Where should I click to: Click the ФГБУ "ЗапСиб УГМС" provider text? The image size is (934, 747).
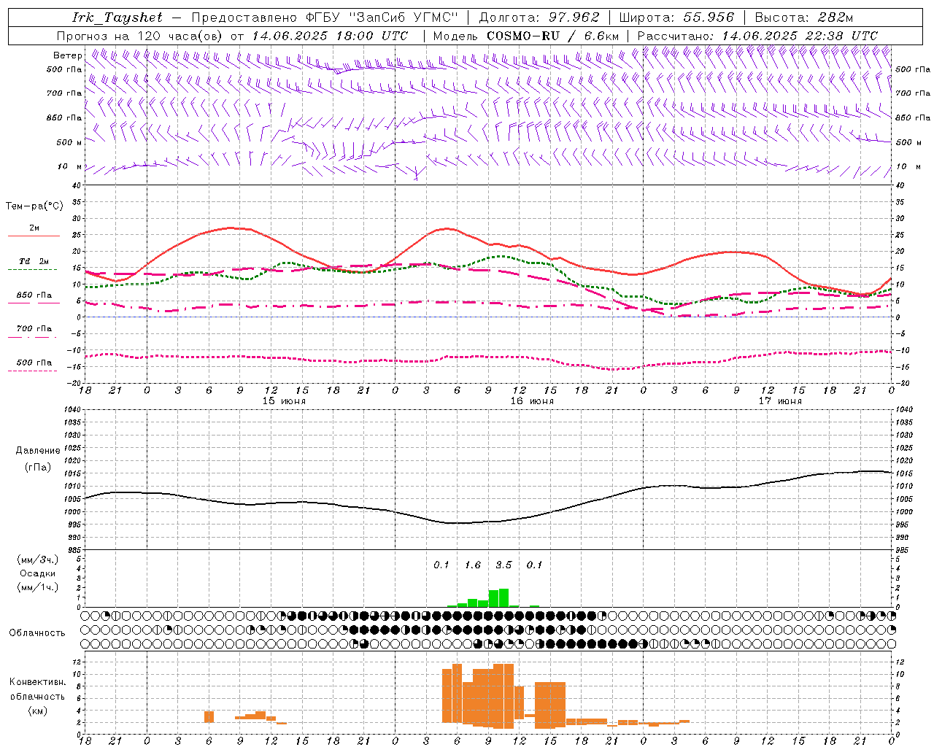[382, 18]
